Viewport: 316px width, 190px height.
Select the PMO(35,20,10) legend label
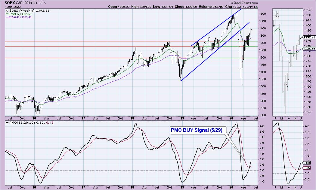point(22,123)
